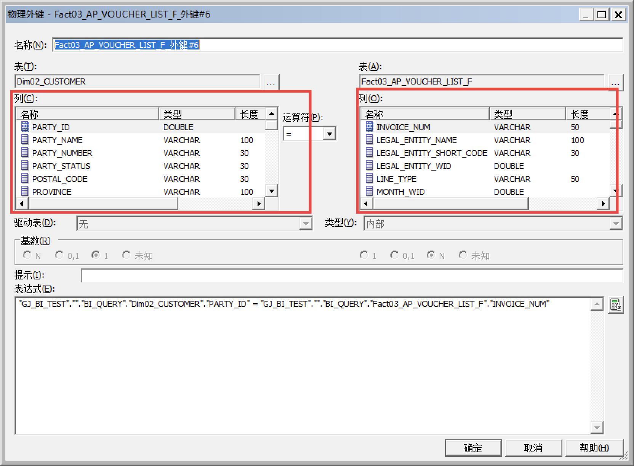Click the PARTY_ID column icon
634x466 pixels.
(x=25, y=127)
